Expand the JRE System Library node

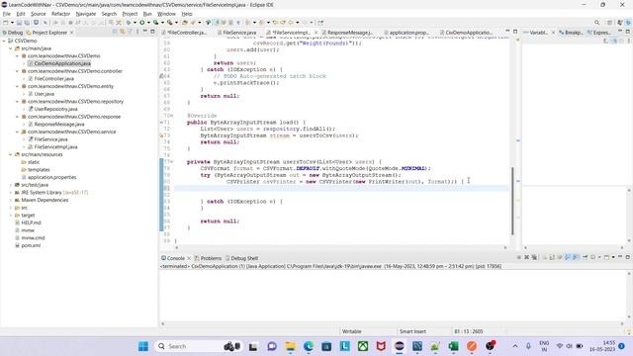point(11,193)
